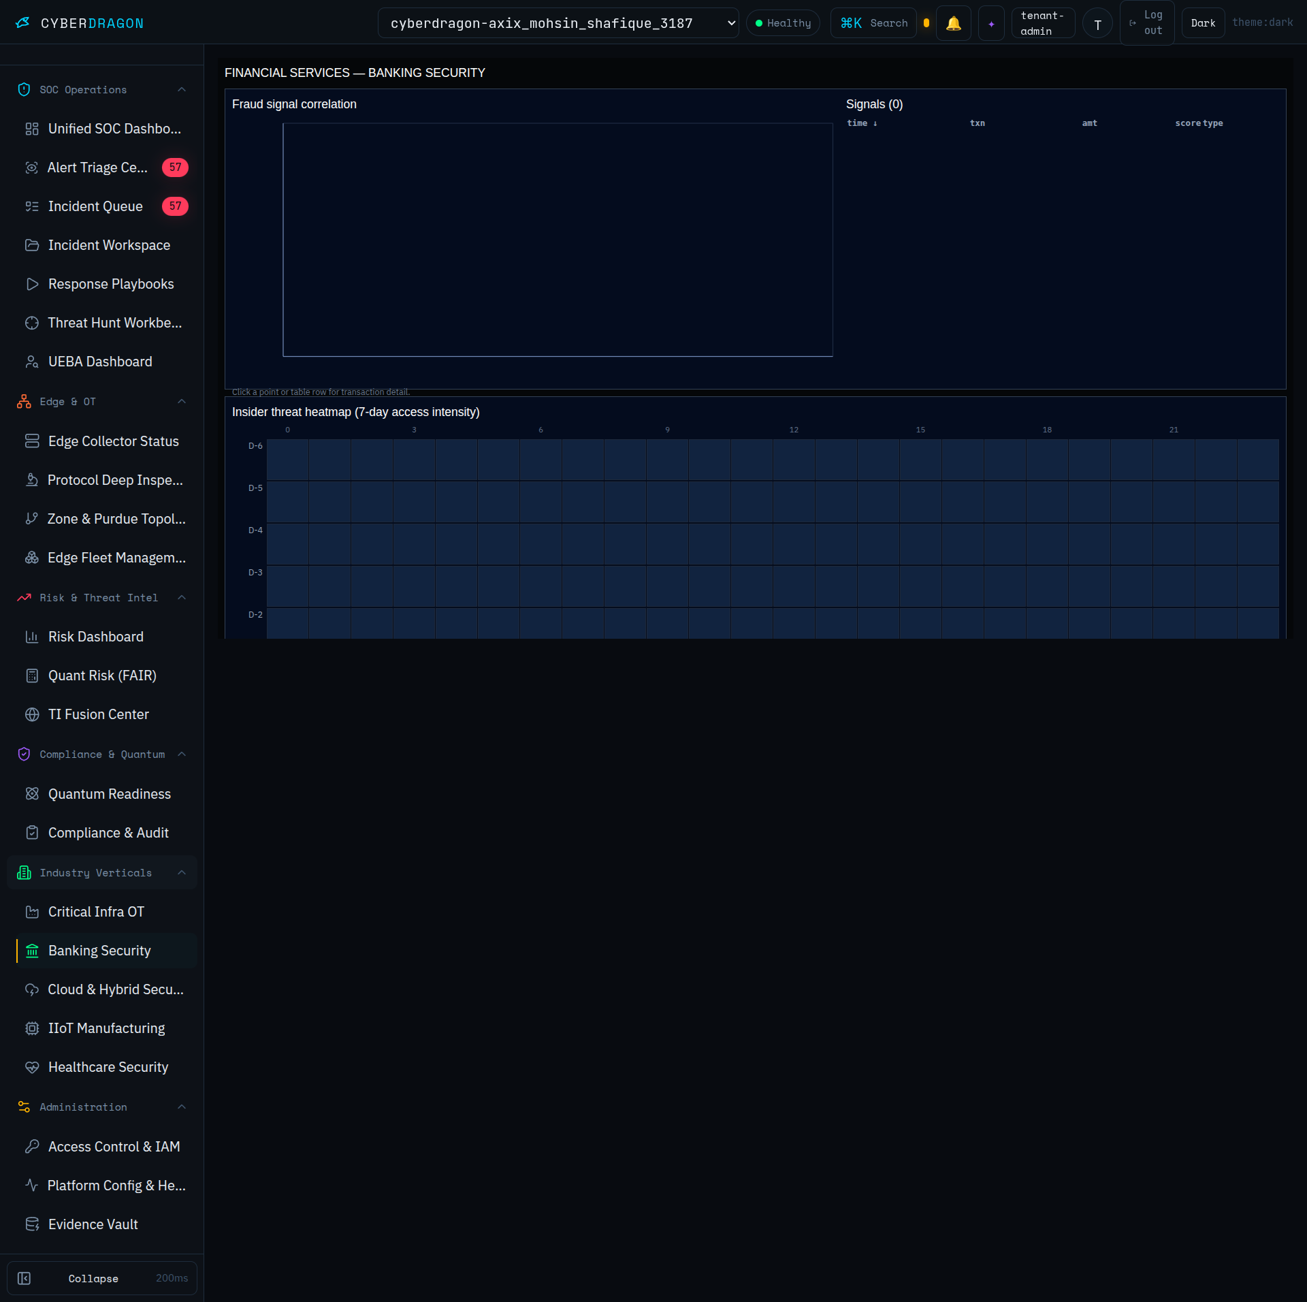Viewport: 1307px width, 1302px height.
Task: Click the Alert Triage 57 badge
Action: click(175, 168)
